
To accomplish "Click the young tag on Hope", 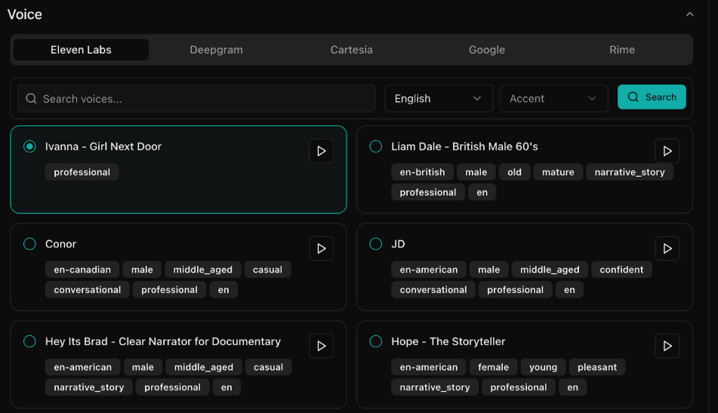I will [543, 367].
